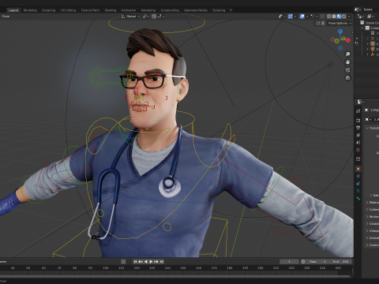Viewport: 379px width, 284px height.
Task: Toggle X-ray mode button
Action: click(322, 17)
